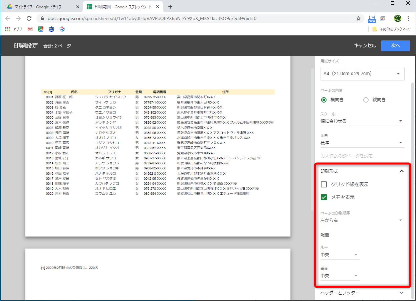Open the Google Maps bookmark icon

point(40,29)
